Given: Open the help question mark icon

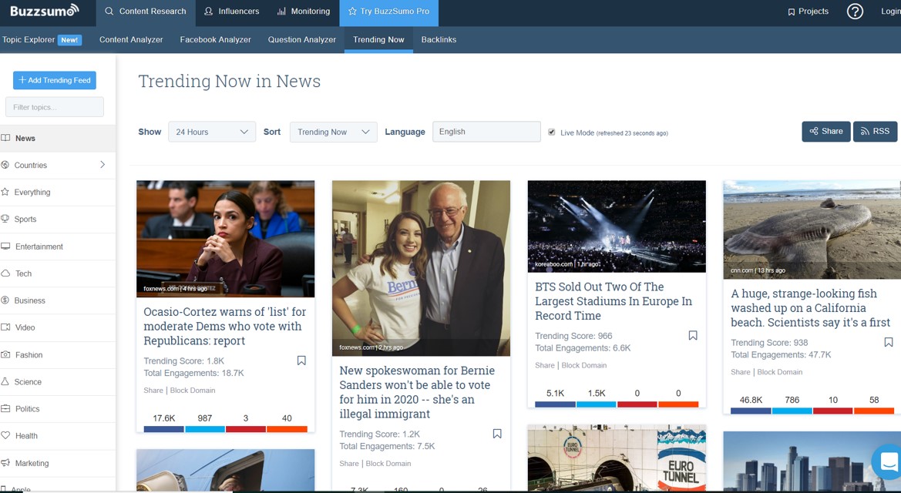Looking at the screenshot, I should 855,11.
